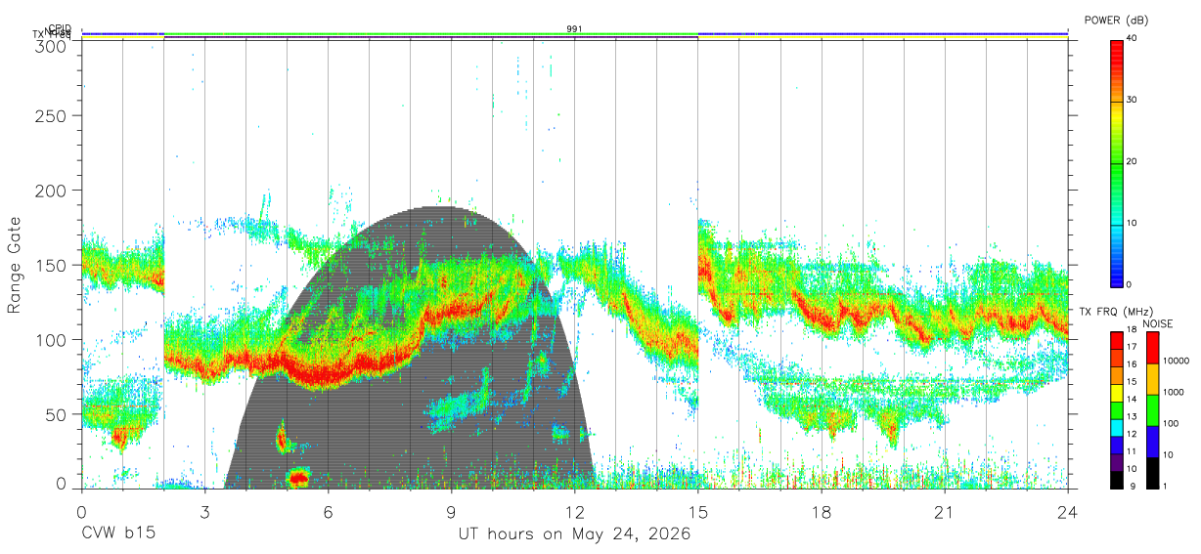This screenshot has height=554, width=1201.
Task: Pick the black 9–10 MHz TX FRQ swatch
Action: 1117,479
